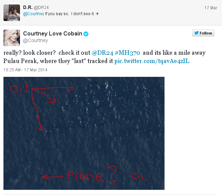Open the @DR24 mention in Courtney's tweet
Screen dimensions: 222x195
[102, 53]
